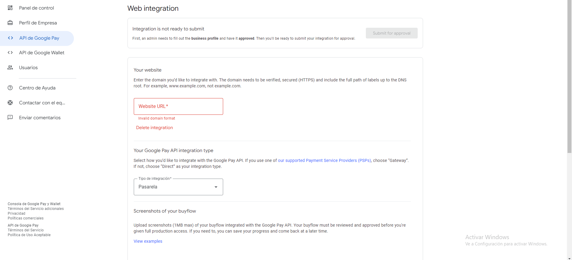Image resolution: width=572 pixels, height=260 pixels.
Task: Open supported Payment Service Providers (PSPs) link
Action: (x=324, y=160)
